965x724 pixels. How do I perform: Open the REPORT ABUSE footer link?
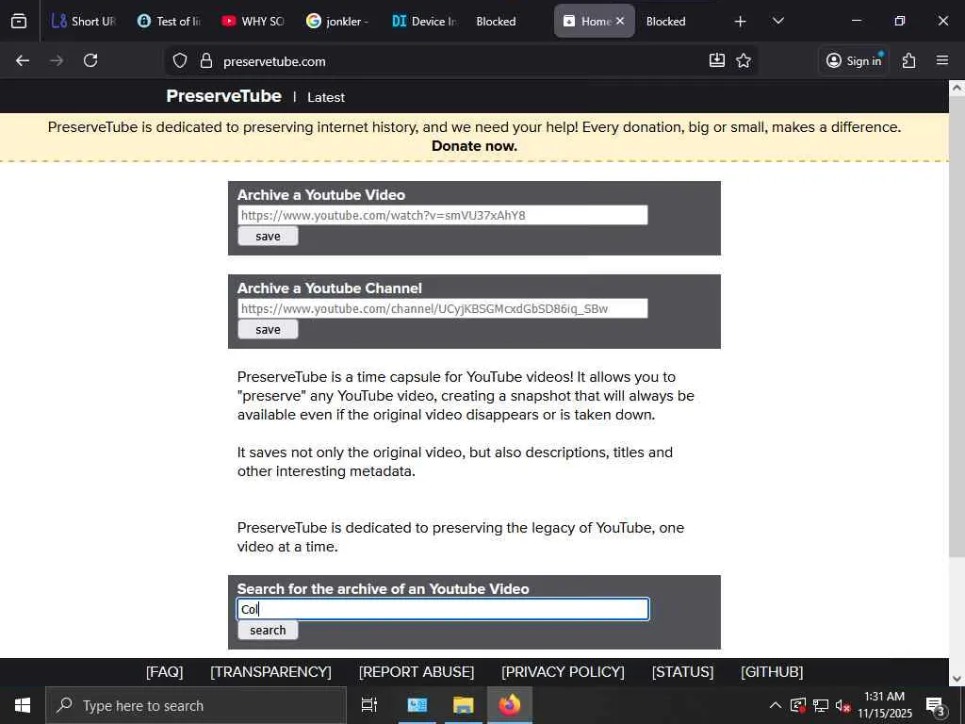(x=417, y=671)
